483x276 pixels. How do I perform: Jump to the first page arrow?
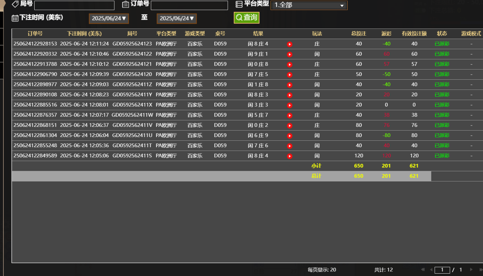pyautogui.click(x=423, y=270)
